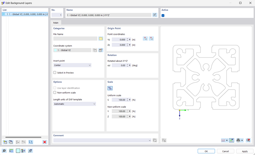Click the comment library copy icon

click(x=155, y=140)
